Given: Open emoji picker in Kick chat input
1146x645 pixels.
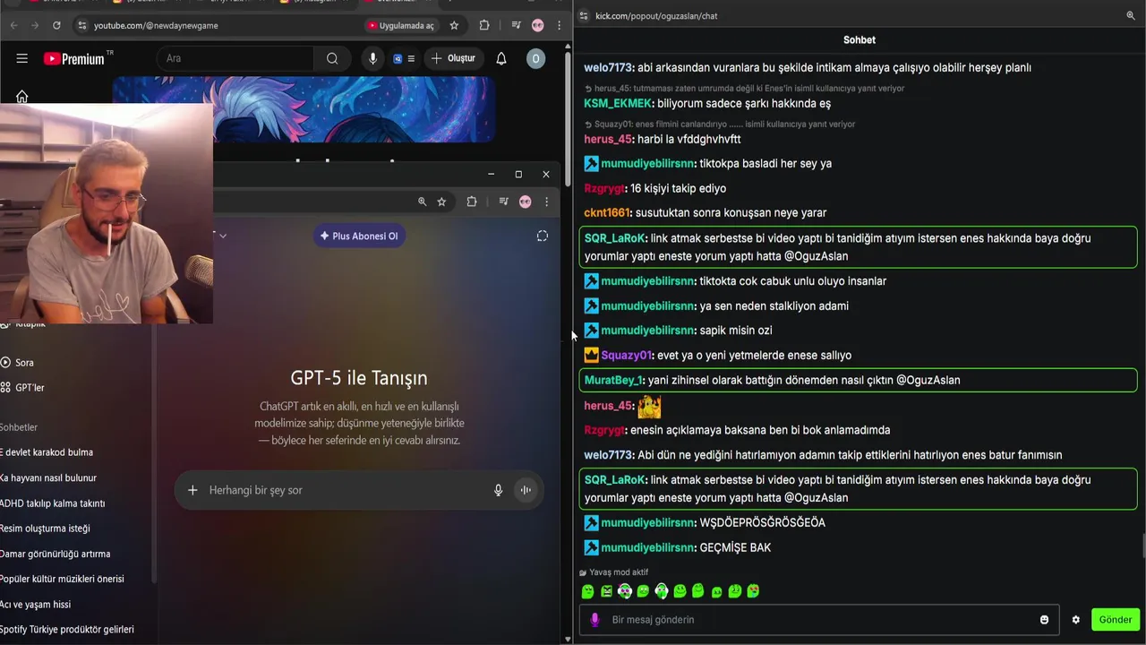Looking at the screenshot, I should click(x=1044, y=620).
